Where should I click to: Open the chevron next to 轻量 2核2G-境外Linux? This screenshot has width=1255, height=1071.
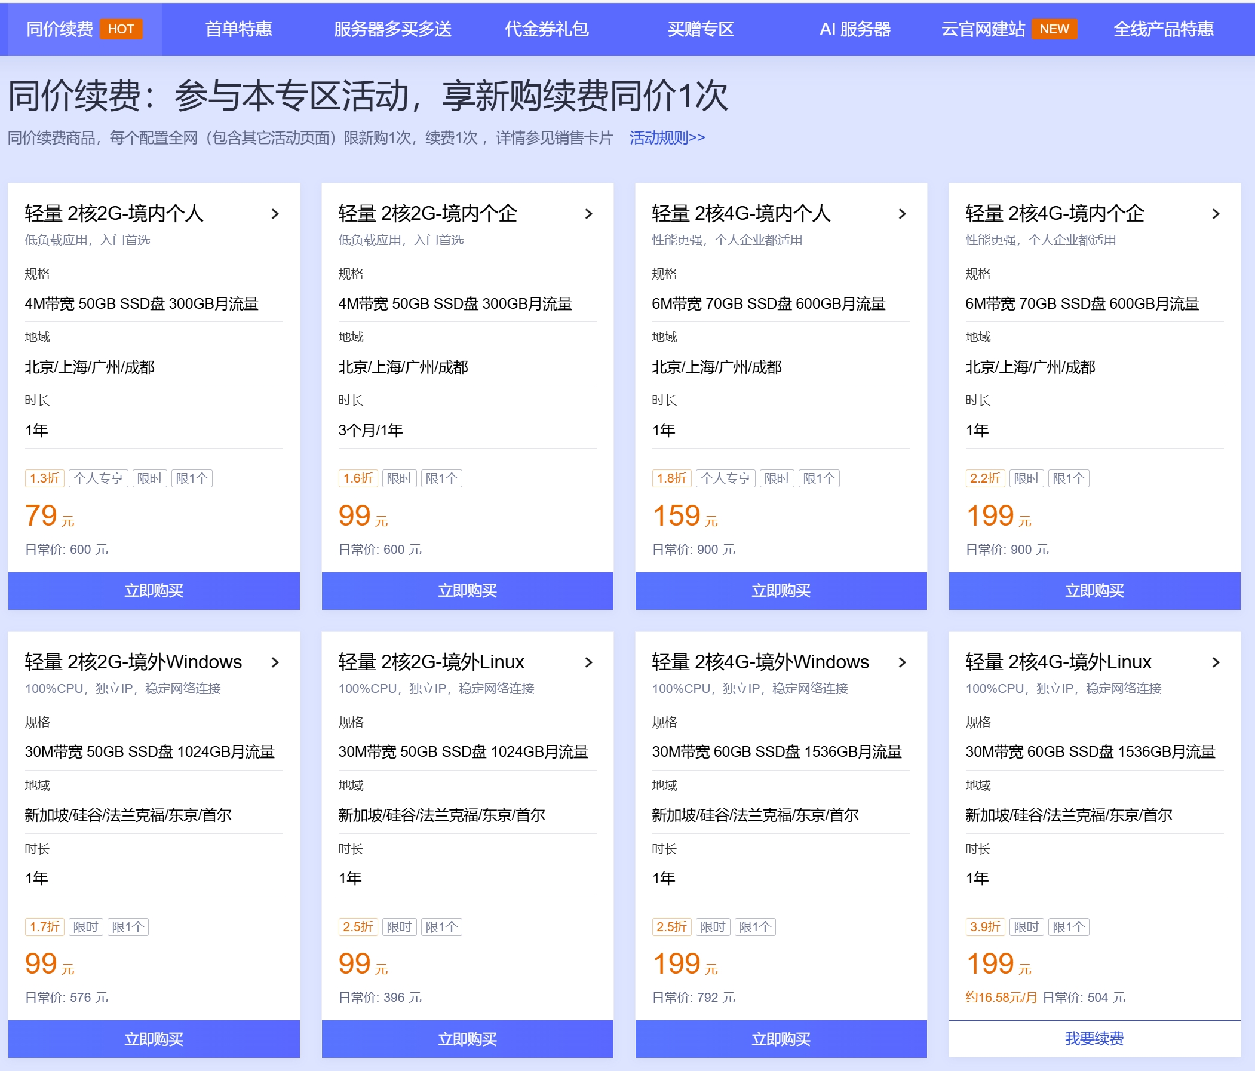point(588,662)
